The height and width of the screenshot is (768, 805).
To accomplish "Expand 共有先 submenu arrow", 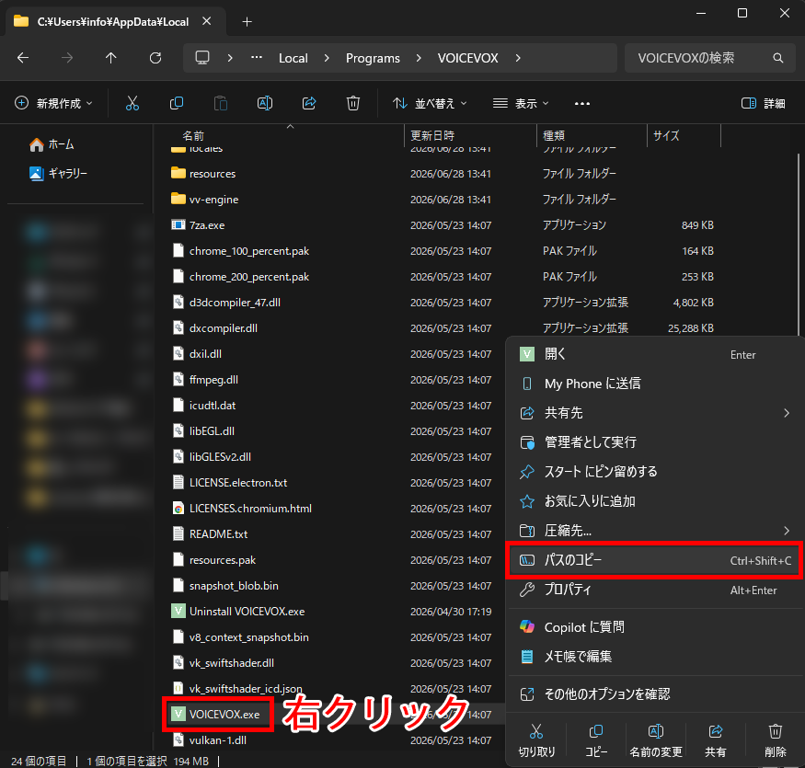I will 787,413.
